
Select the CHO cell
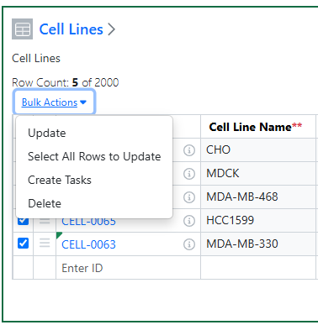click(x=258, y=150)
